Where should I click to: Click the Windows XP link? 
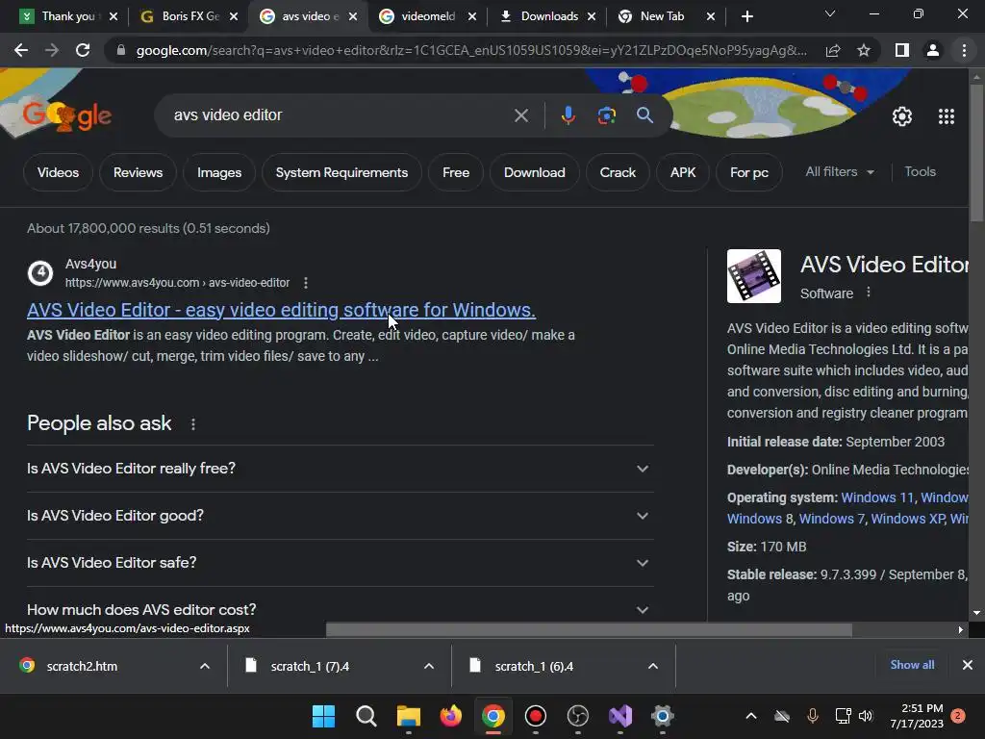click(x=908, y=519)
